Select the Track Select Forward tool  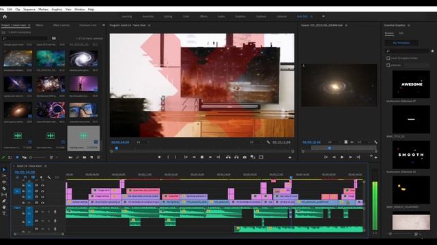tap(4, 176)
